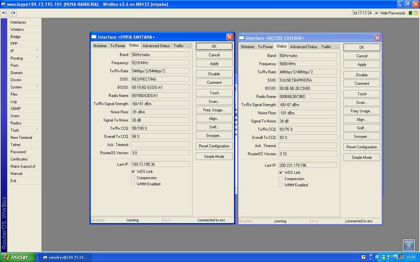Click the taskbar clock showing 10:05

point(411,257)
